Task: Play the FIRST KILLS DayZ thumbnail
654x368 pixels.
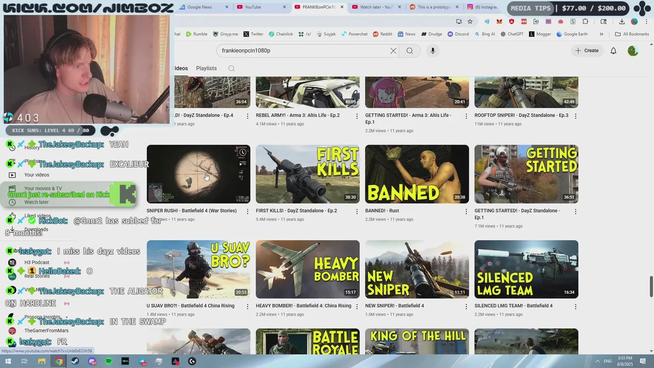Action: click(308, 174)
